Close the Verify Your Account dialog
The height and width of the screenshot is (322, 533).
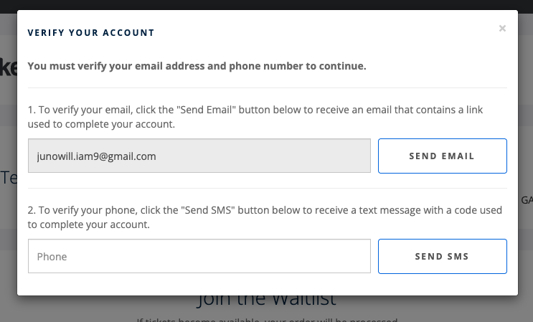502,28
